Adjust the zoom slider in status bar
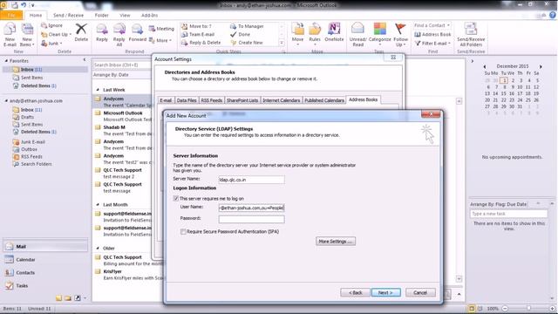This screenshot has width=558, height=314. [529, 308]
